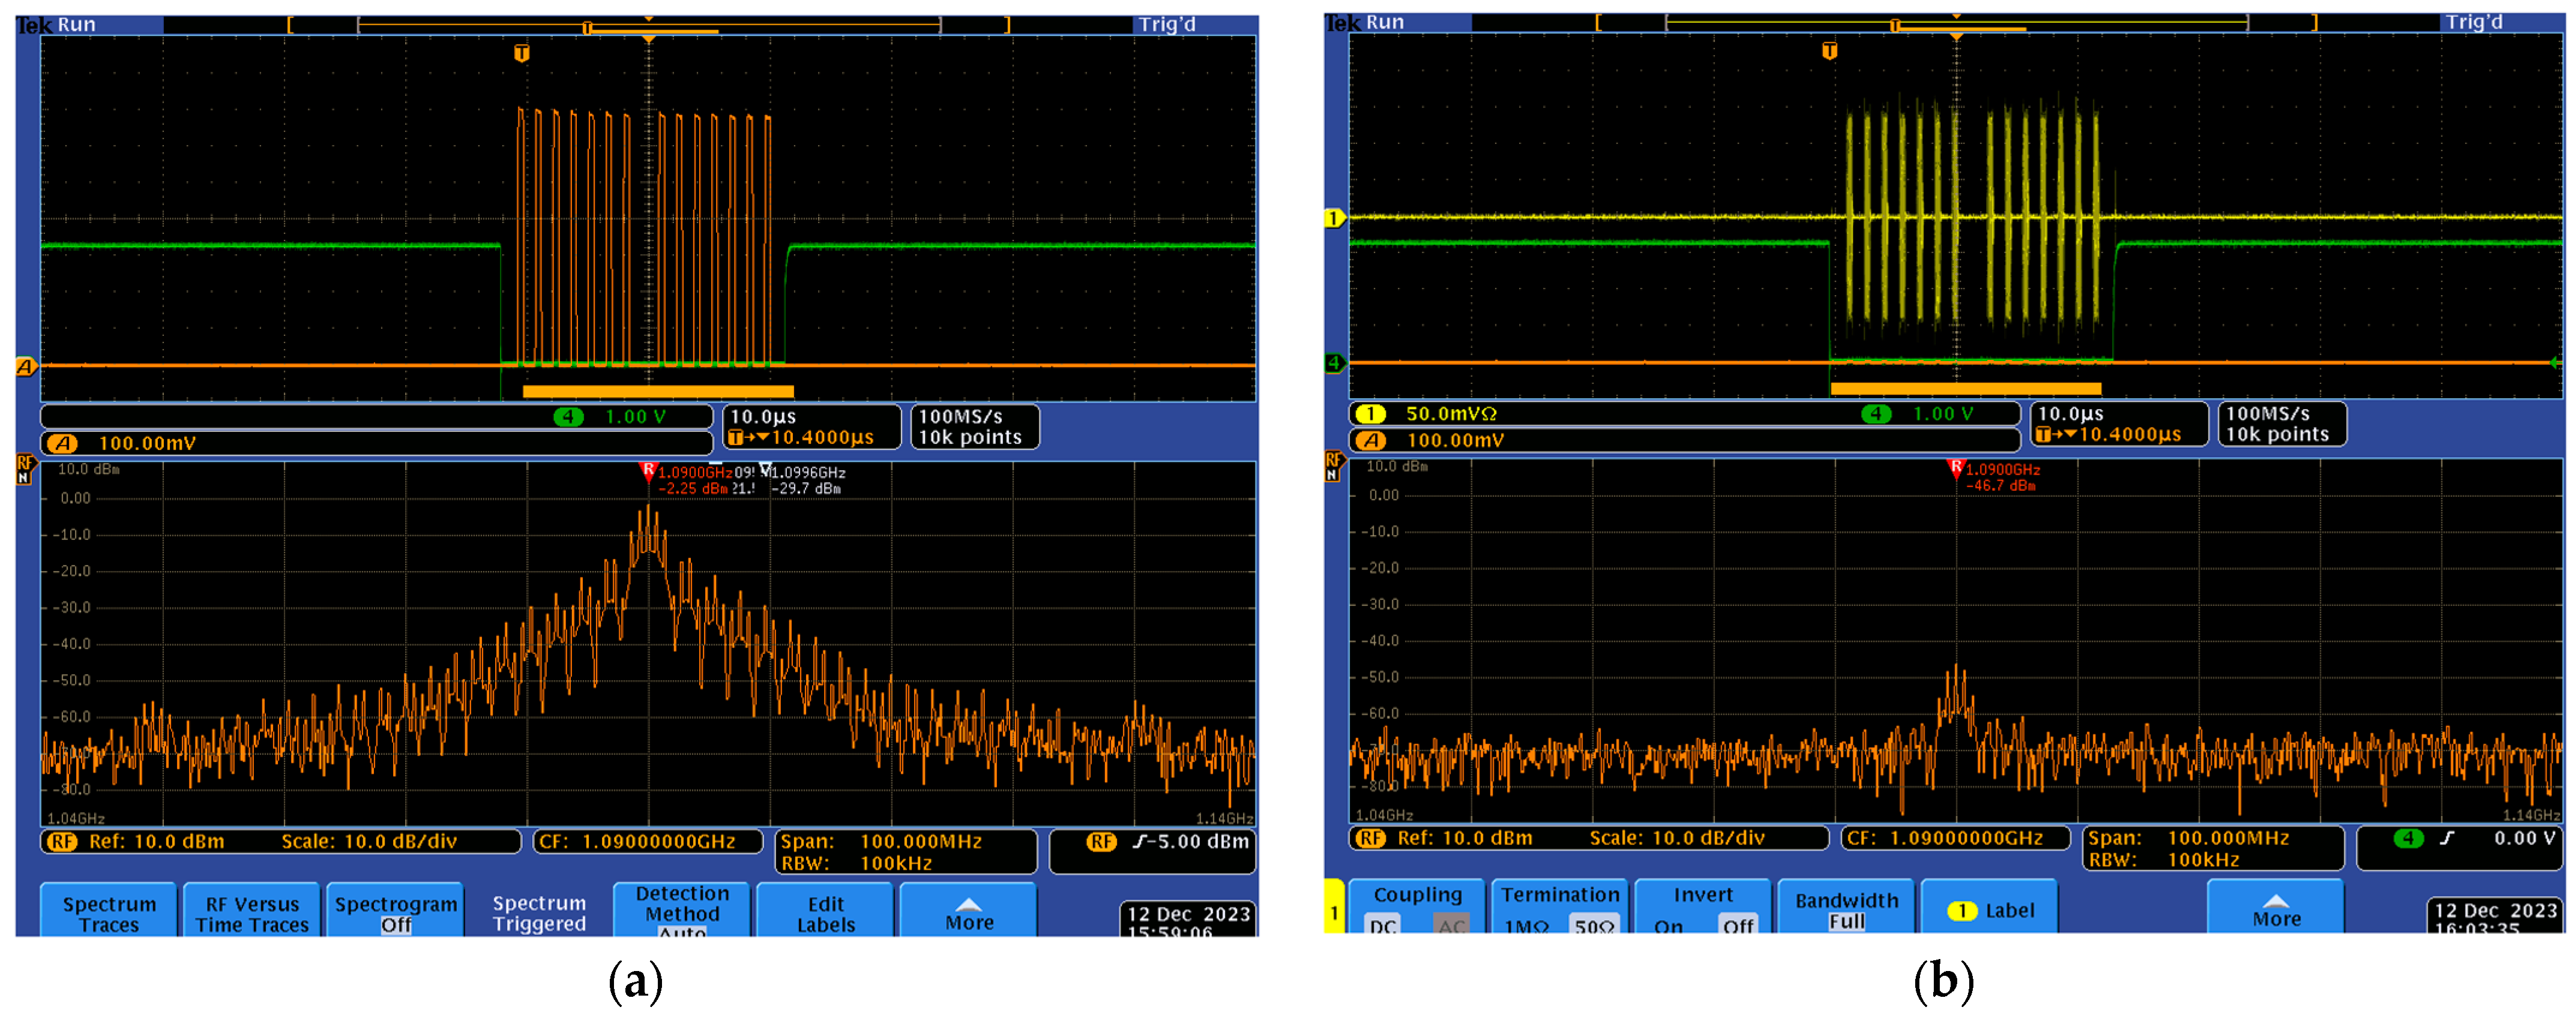The height and width of the screenshot is (1019, 2576).
Task: Set Invert to On in panel (b)
Action: pos(1668,925)
